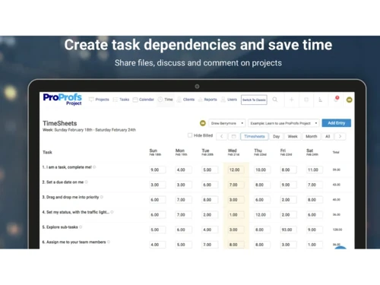Click avatar next to Drew Berrymore dropdown
The width and height of the screenshot is (380, 285).
click(203, 123)
